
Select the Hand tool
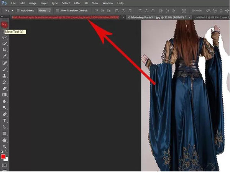point(4,140)
